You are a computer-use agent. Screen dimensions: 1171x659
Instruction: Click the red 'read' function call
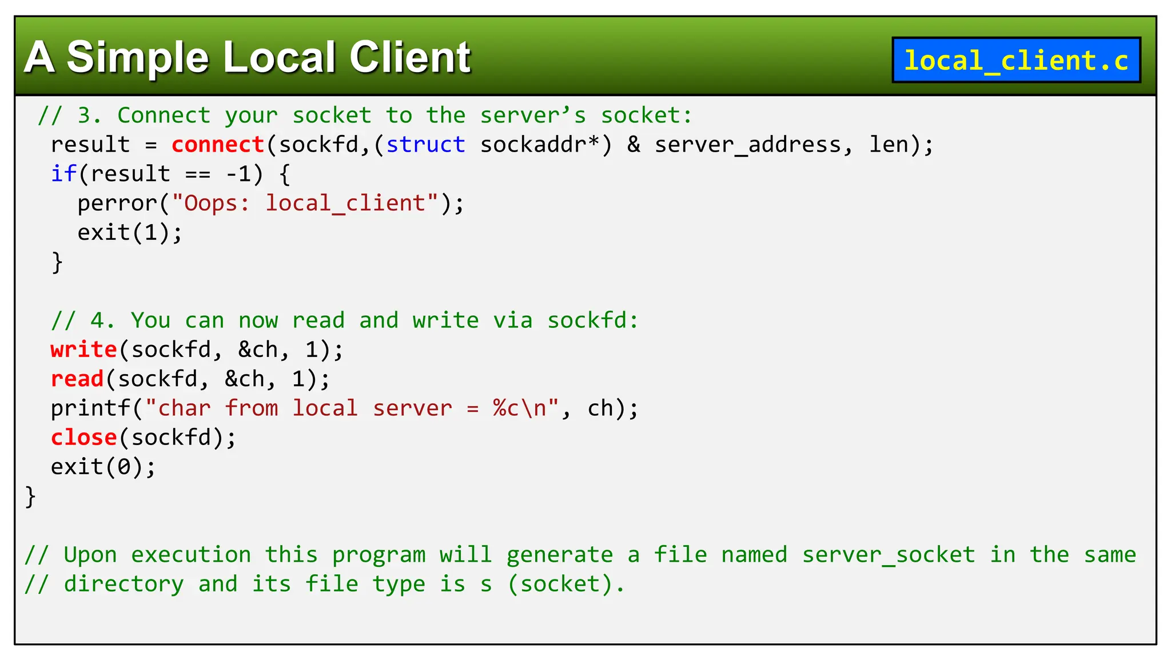77,379
